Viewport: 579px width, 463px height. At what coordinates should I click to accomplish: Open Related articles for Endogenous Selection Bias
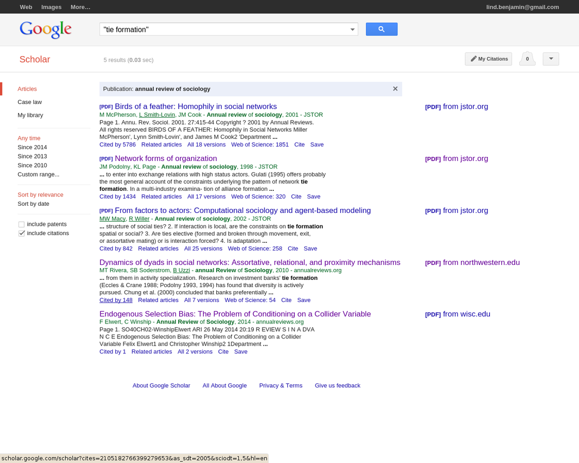pyautogui.click(x=152, y=352)
